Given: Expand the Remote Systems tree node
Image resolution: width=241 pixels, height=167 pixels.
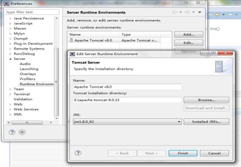Looking at the screenshot, I should click(x=10, y=49).
